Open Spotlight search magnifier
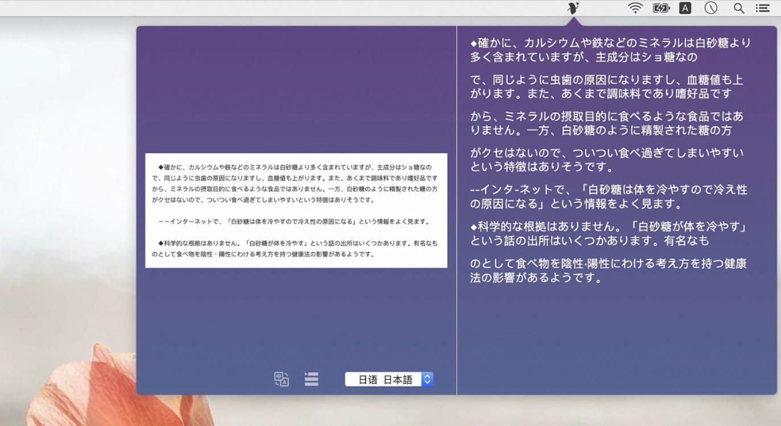Screen dimensions: 781x426 (x=739, y=8)
